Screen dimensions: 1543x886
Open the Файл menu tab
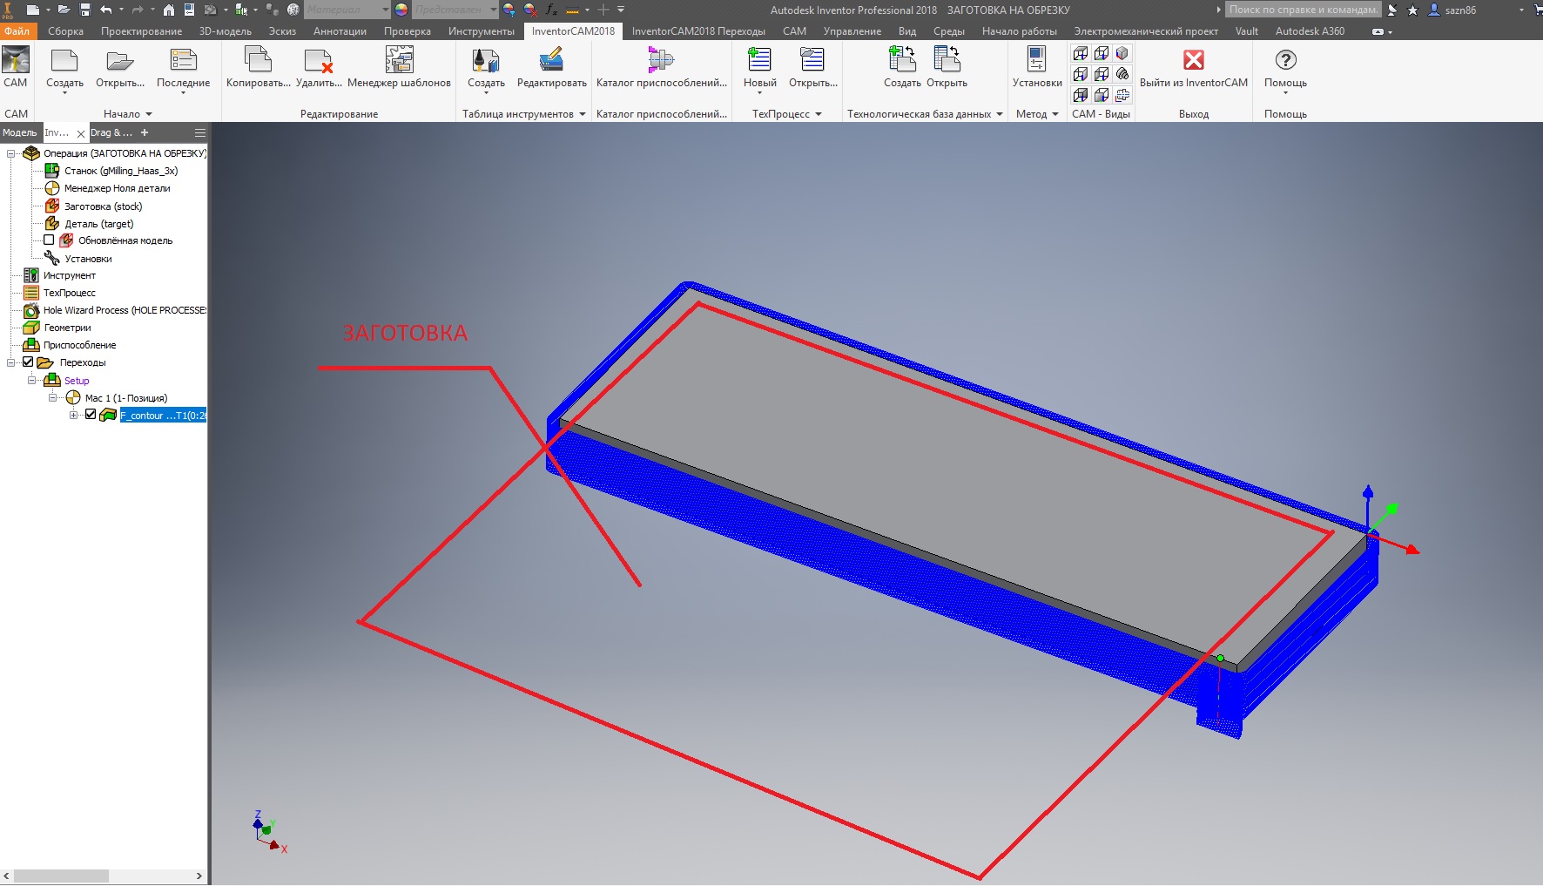coord(17,31)
